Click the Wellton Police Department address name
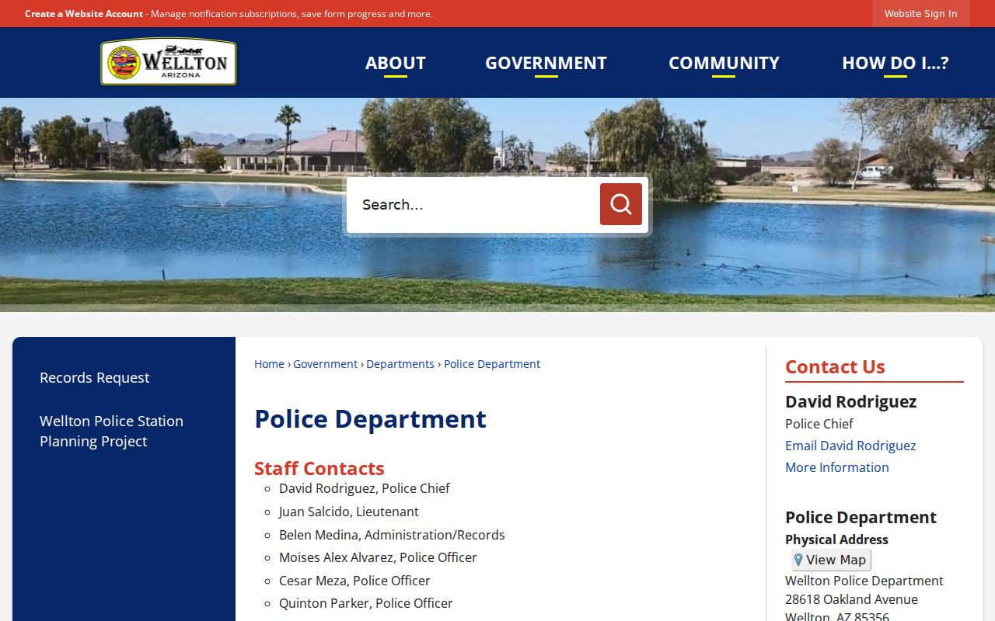This screenshot has height=621, width=995. (x=864, y=581)
